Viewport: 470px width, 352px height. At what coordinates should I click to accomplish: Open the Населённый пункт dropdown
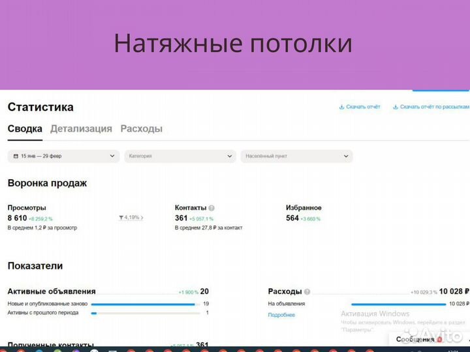[x=297, y=156]
